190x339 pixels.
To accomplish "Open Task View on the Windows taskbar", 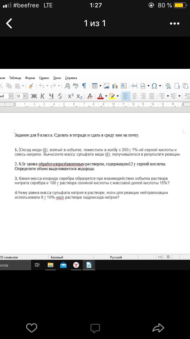I will [37, 265].
